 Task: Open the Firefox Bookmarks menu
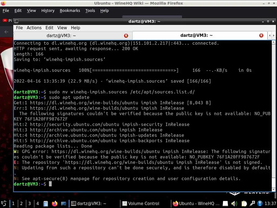(70, 11)
